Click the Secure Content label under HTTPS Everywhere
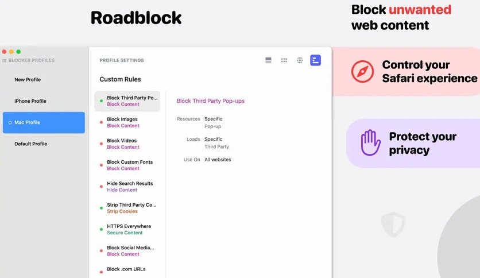Image resolution: width=480 pixels, height=278 pixels. [x=125, y=233]
